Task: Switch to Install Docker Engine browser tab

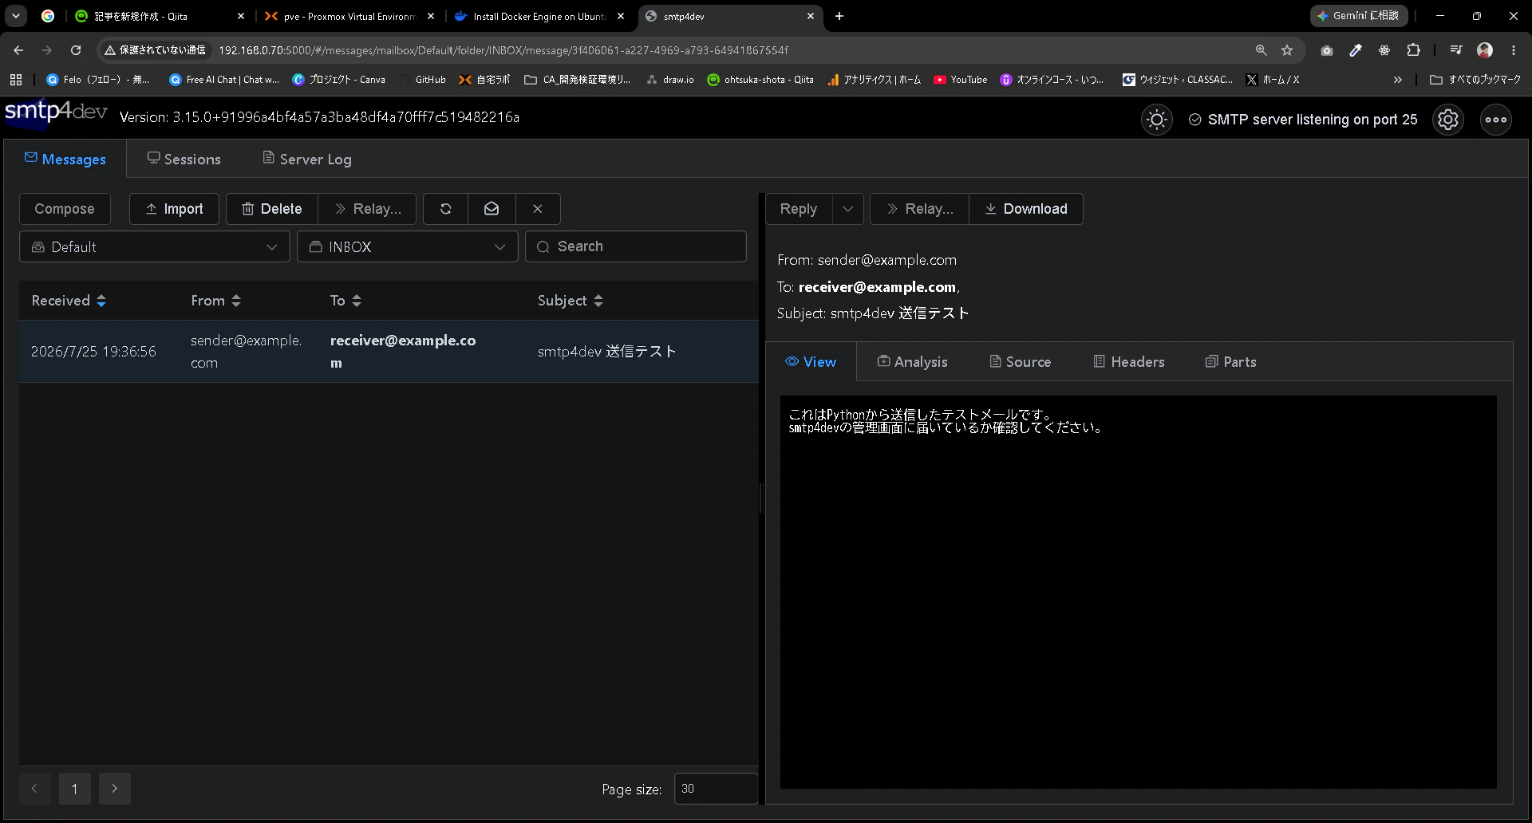Action: point(539,16)
